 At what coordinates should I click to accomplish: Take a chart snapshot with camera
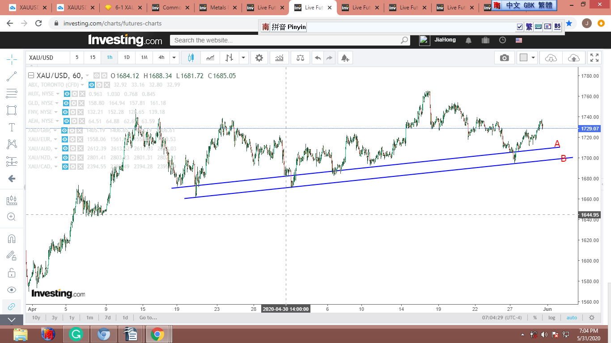pyautogui.click(x=504, y=58)
